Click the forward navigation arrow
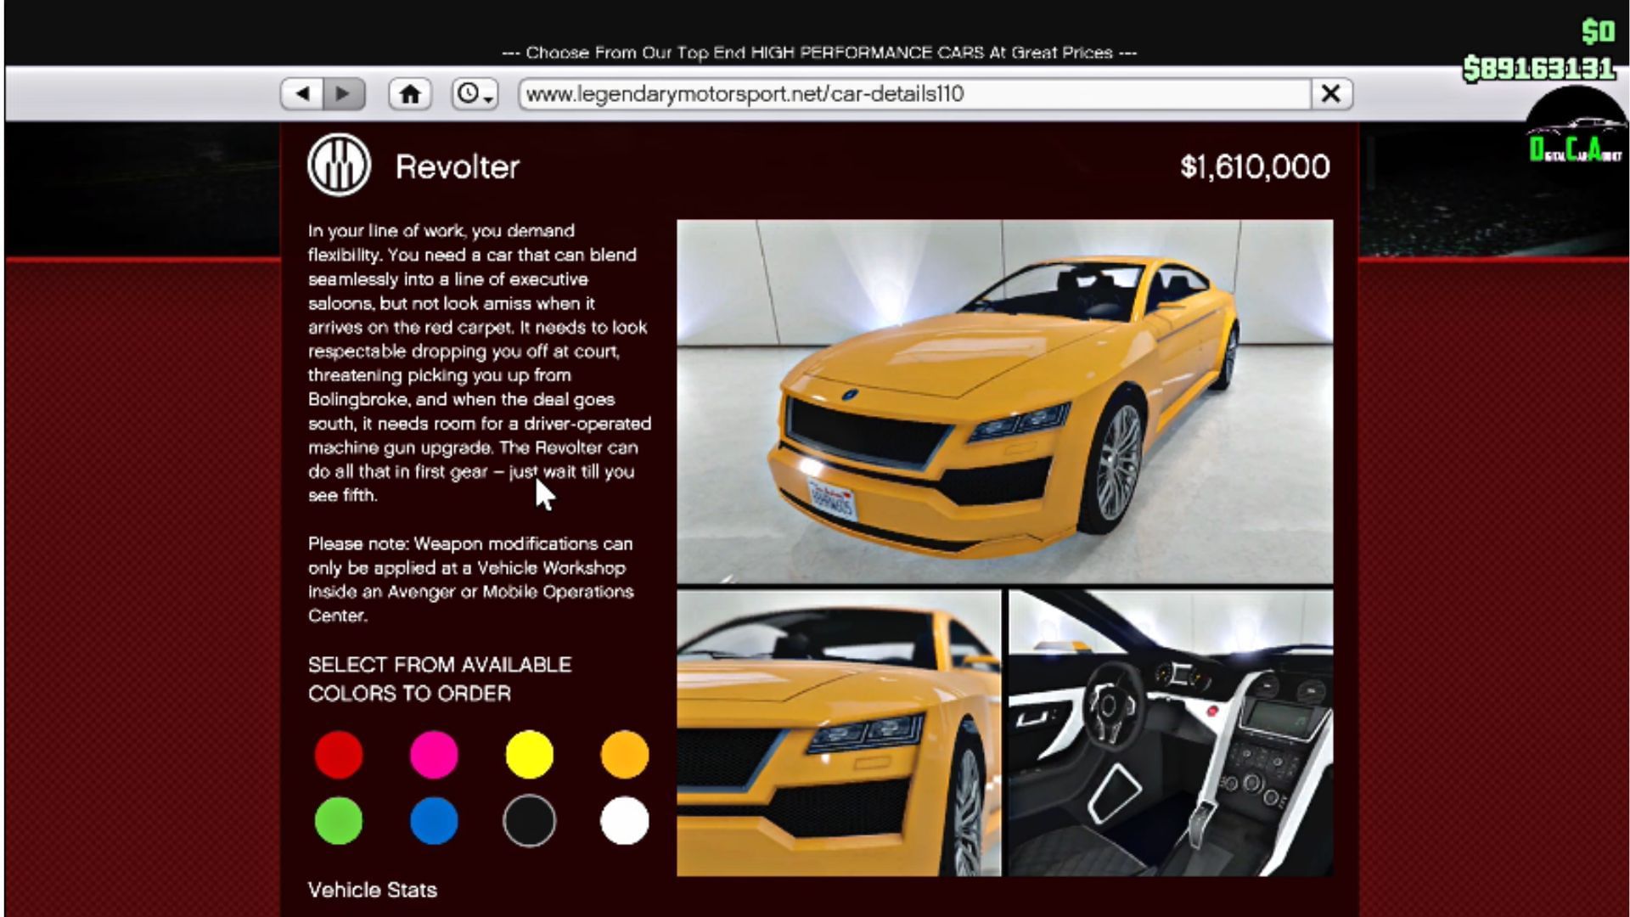Viewport: 1630px width, 917px height. pos(342,93)
